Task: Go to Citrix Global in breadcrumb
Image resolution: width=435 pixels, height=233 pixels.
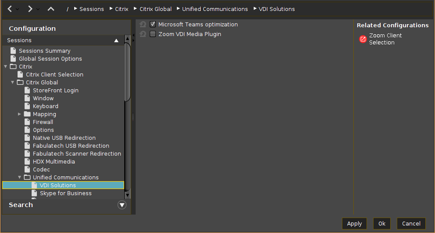Action: point(155,9)
